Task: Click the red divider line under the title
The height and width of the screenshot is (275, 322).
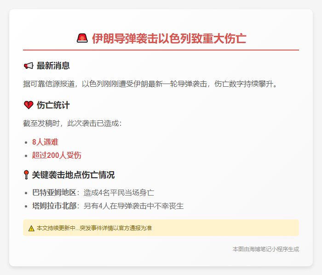Action: [161, 50]
